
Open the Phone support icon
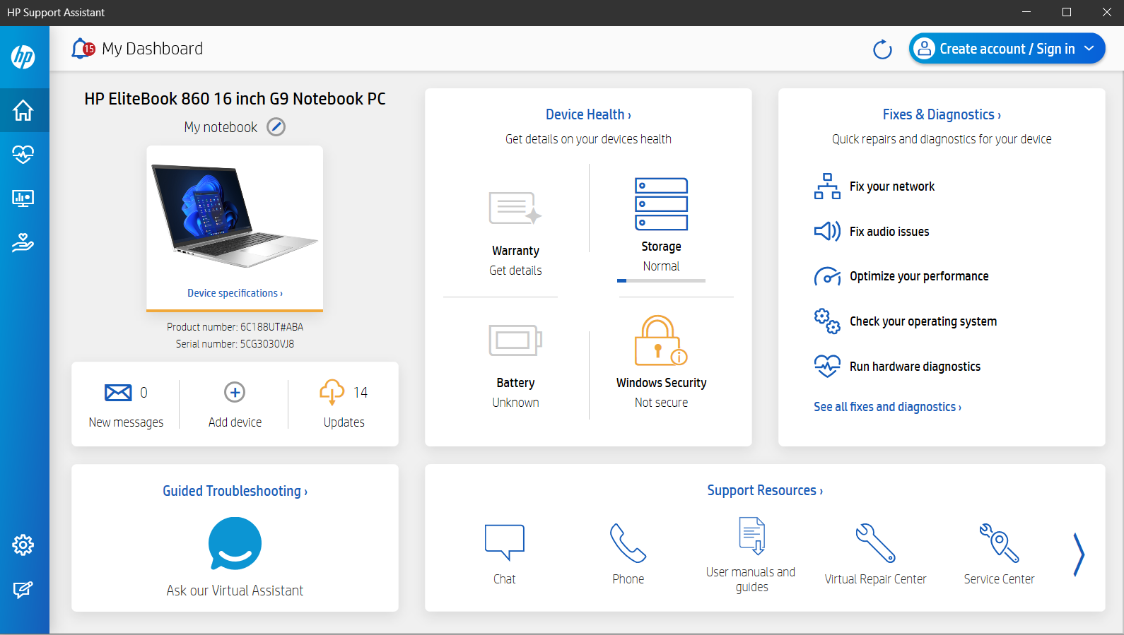pos(628,542)
